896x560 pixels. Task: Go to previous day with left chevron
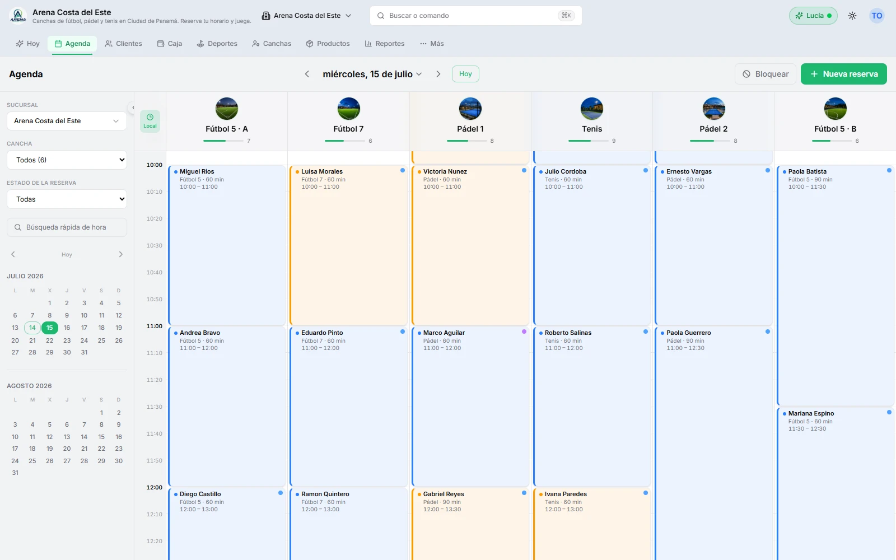tap(307, 74)
